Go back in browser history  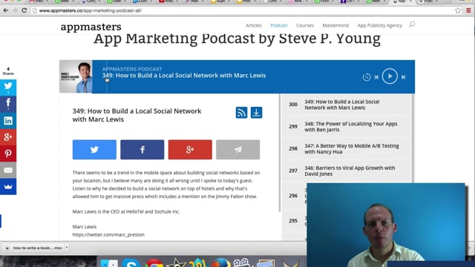pos(6,10)
